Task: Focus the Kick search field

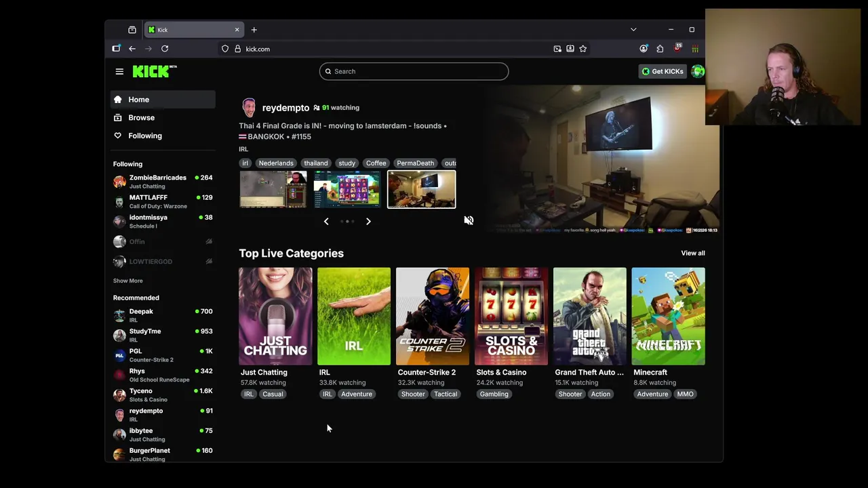Action: point(414,71)
